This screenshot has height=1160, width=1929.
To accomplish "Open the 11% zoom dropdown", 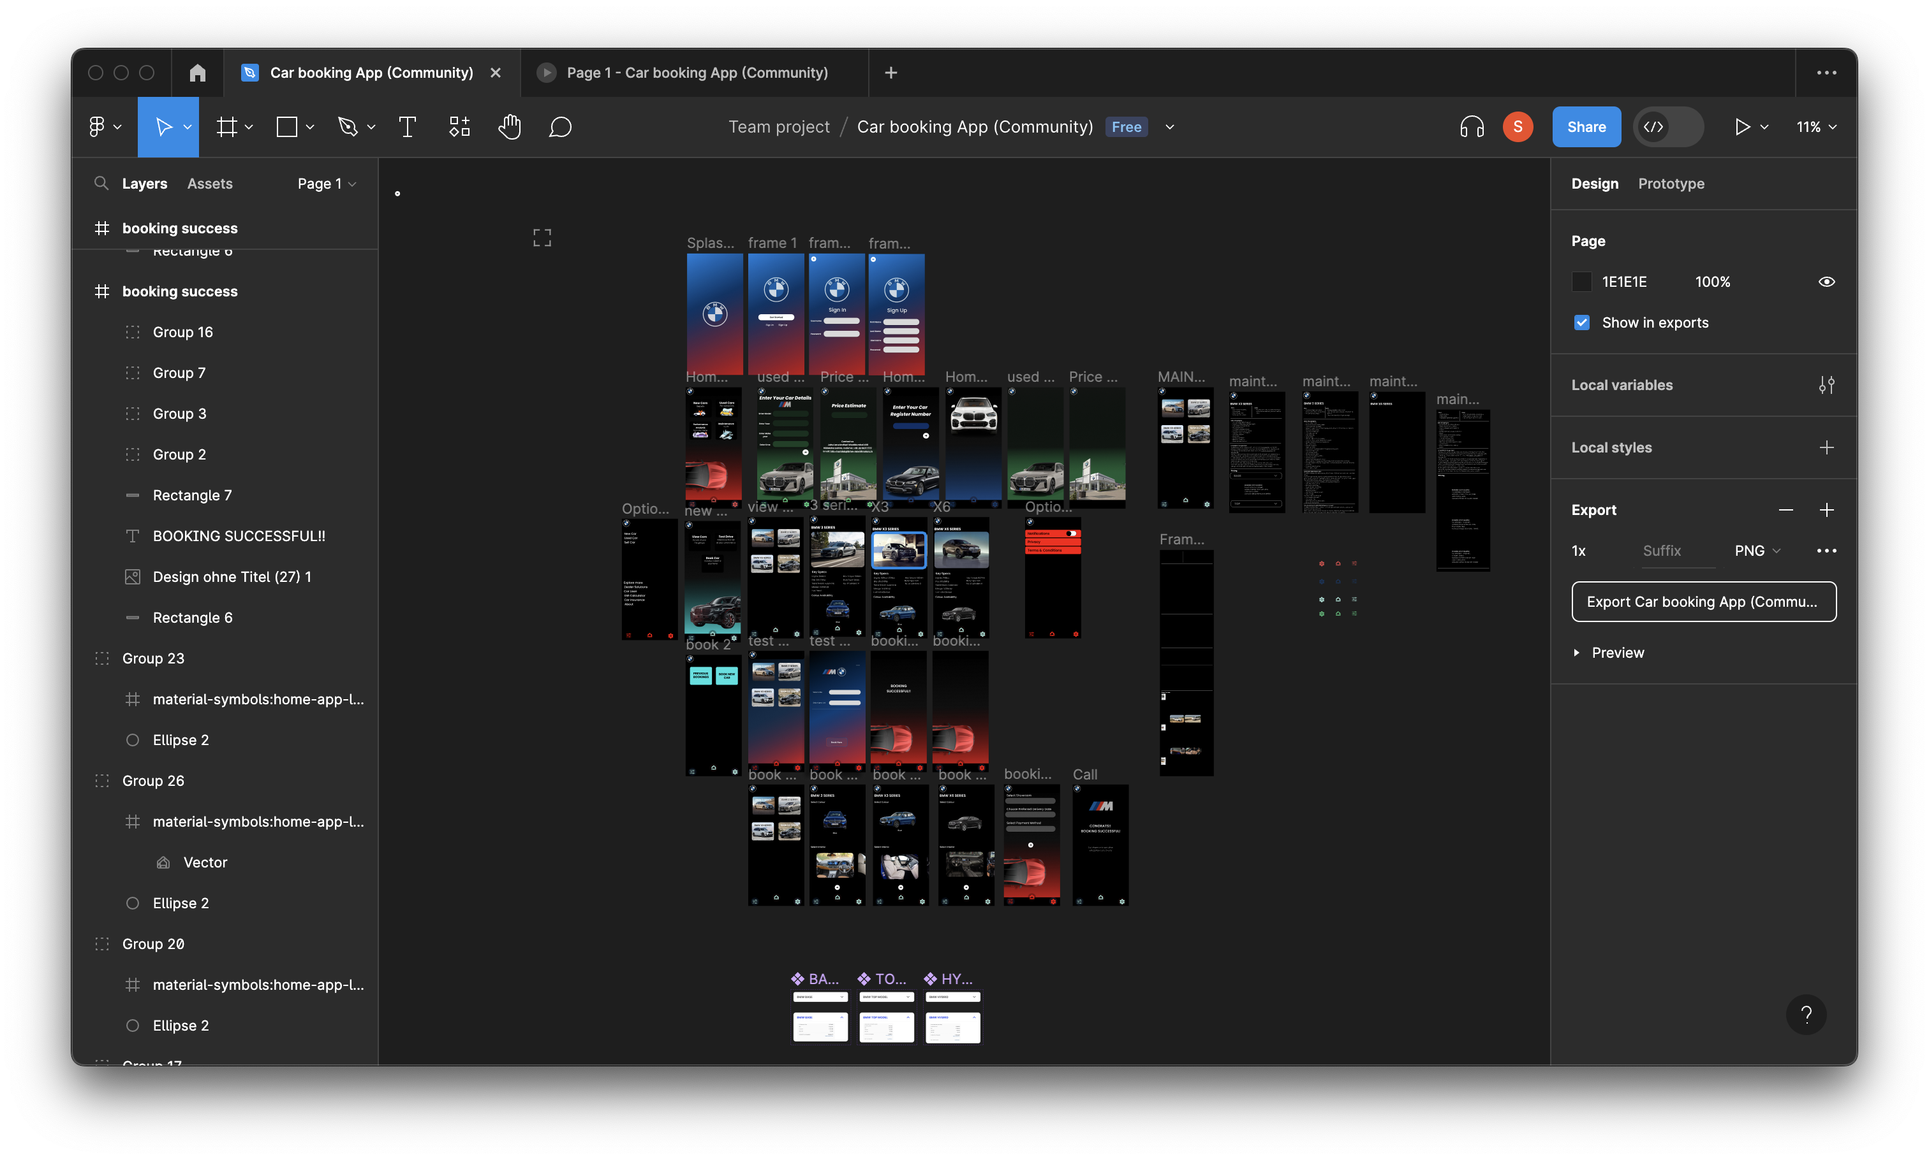I will (x=1815, y=127).
